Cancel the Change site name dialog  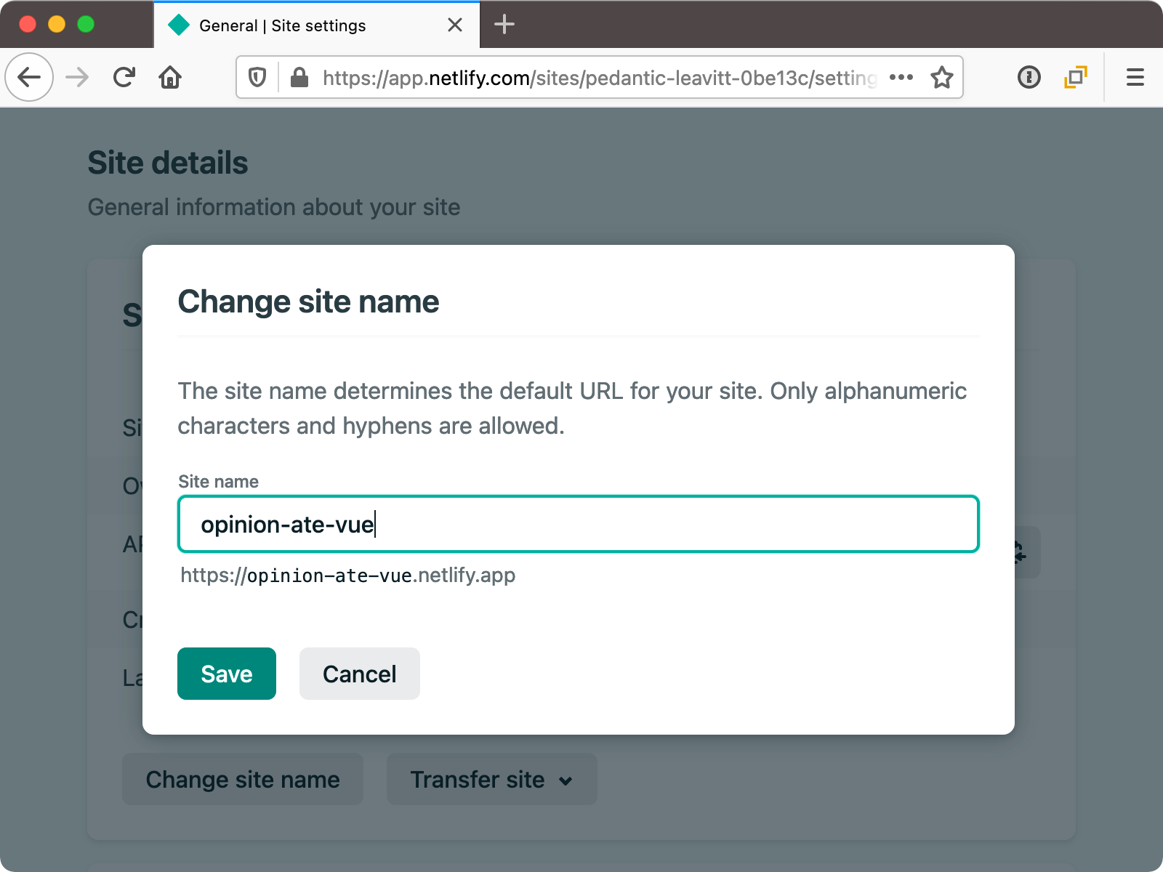[x=360, y=674]
